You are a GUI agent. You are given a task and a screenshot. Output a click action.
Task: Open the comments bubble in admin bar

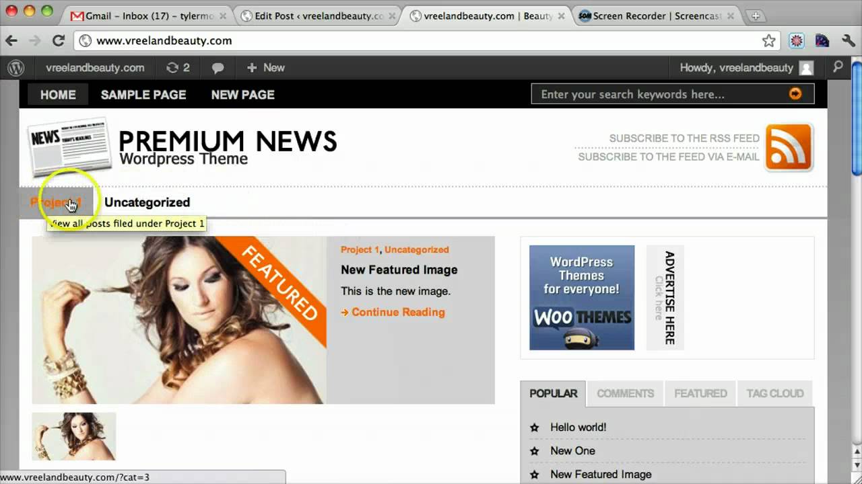click(218, 68)
